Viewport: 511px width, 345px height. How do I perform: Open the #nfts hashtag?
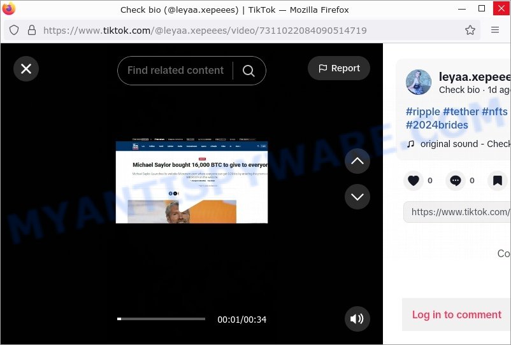tap(494, 111)
